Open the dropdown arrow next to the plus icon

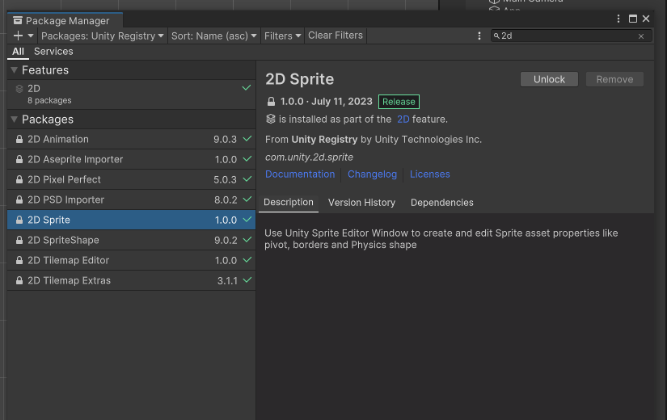pos(31,36)
